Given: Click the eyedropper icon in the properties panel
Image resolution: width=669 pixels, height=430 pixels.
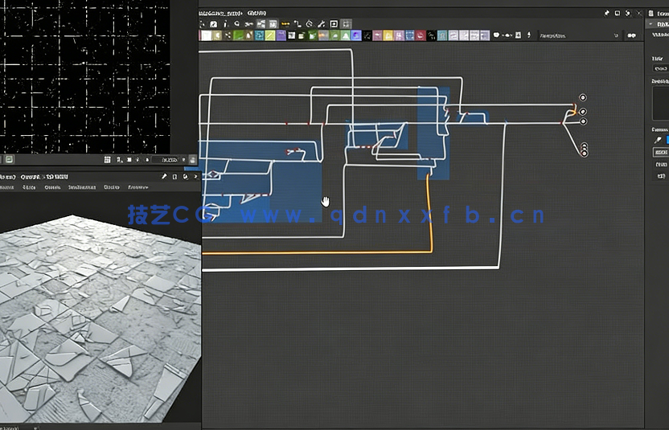Looking at the screenshot, I should pos(658,140).
